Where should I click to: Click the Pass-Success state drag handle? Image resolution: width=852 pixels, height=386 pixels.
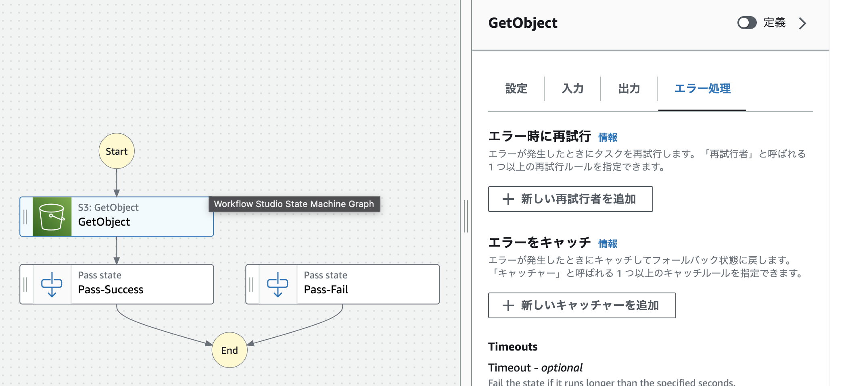point(25,284)
